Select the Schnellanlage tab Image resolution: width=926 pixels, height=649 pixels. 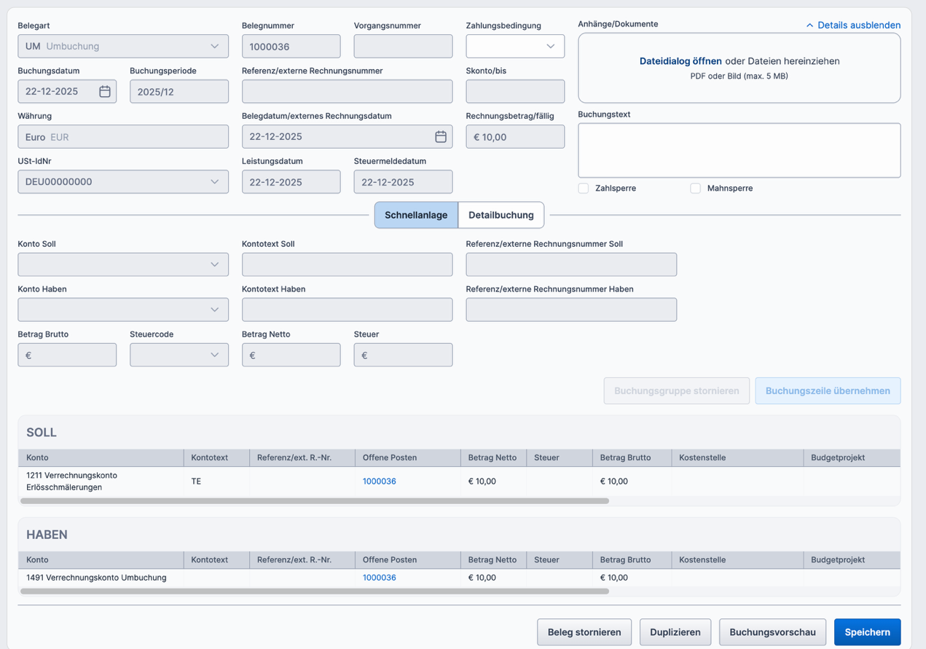pos(416,216)
